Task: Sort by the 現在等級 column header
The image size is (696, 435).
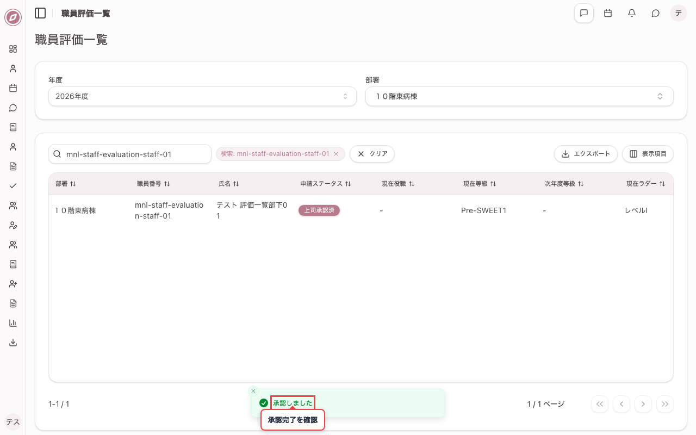Action: (480, 184)
